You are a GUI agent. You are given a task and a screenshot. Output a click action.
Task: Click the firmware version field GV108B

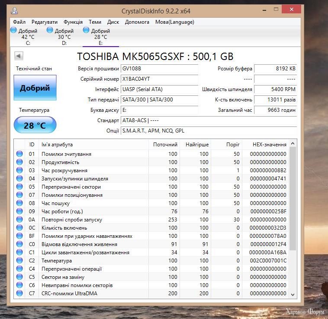coord(159,69)
